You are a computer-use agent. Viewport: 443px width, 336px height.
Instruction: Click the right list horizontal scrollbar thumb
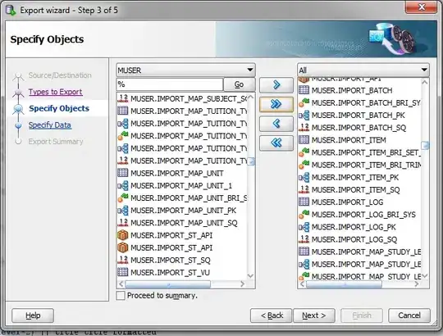coord(344,284)
